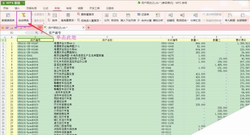This screenshot has height=135, width=250.
Task: Select the 数量二 header cell
Action: coord(217,40)
